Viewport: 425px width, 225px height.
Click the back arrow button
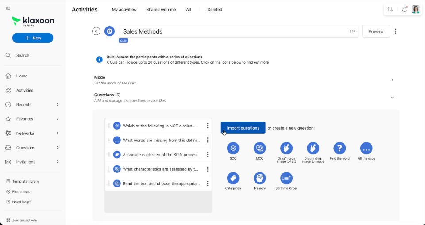(x=96, y=31)
